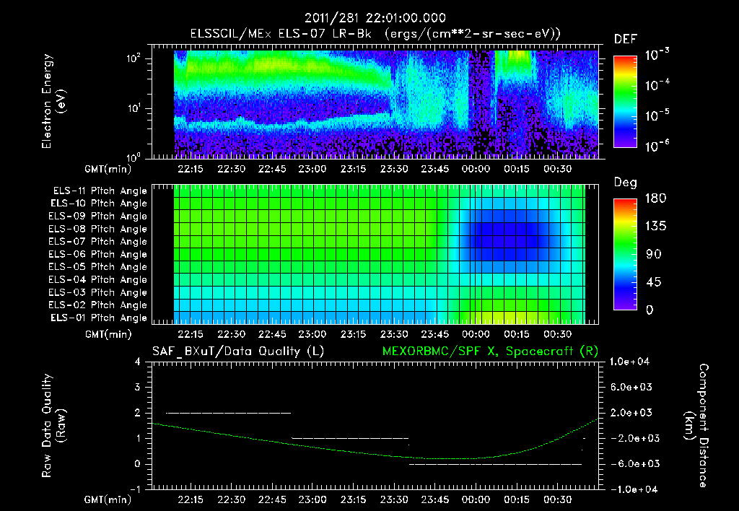Viewport: 739px width, 511px height.
Task: Click the 45 tick on Deg color bar
Action: 654,282
